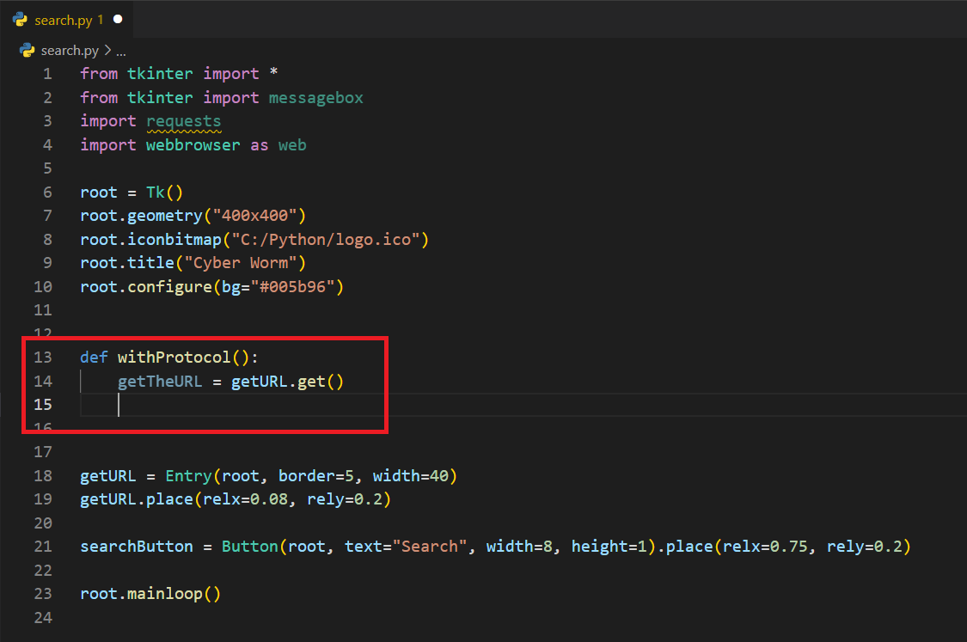The width and height of the screenshot is (967, 642).
Task: Place the cursor on the withProtocol function name
Action: pos(174,357)
